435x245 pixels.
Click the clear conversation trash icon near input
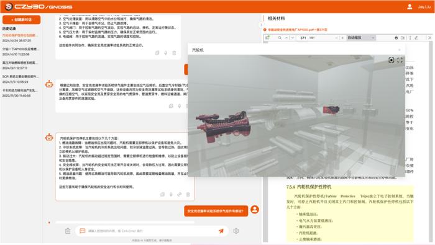tap(68, 231)
